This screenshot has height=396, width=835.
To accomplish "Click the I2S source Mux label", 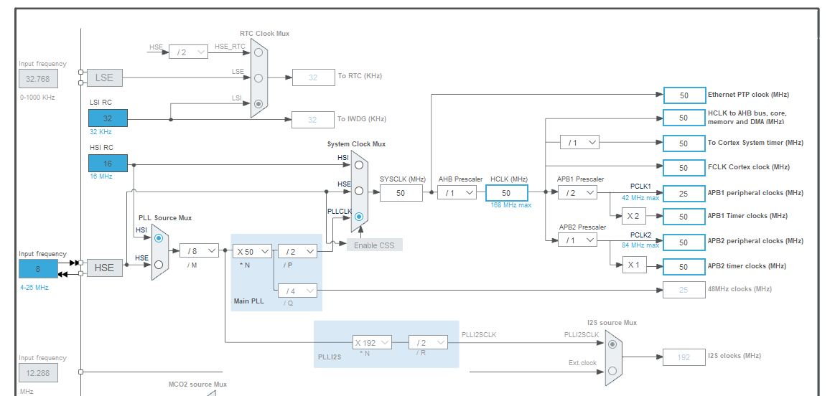I will click(612, 323).
